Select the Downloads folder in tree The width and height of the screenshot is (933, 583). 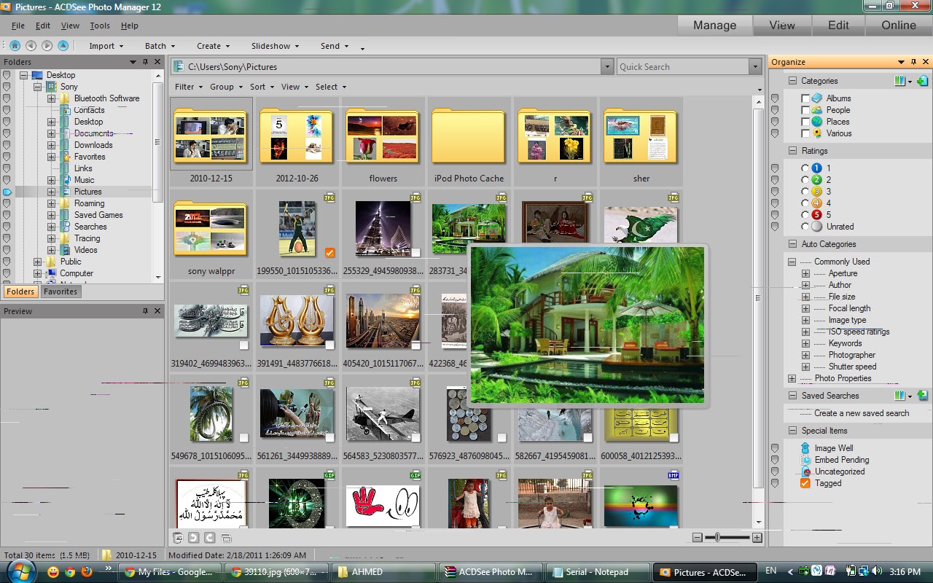coord(93,145)
